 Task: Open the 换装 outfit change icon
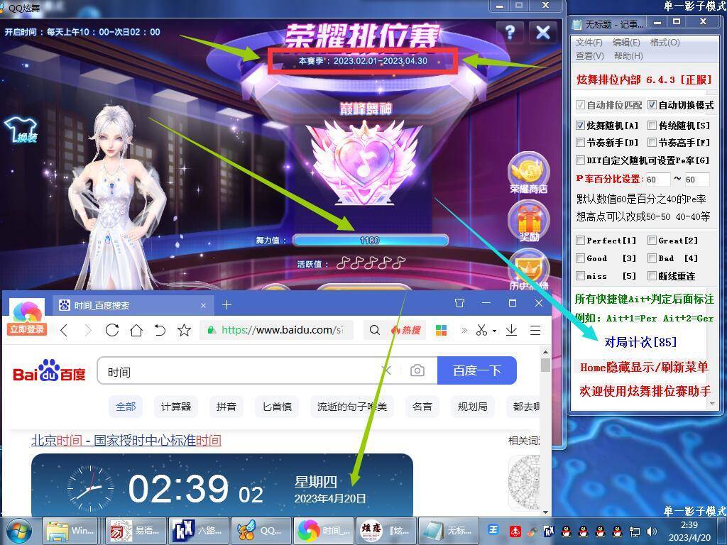tap(21, 129)
